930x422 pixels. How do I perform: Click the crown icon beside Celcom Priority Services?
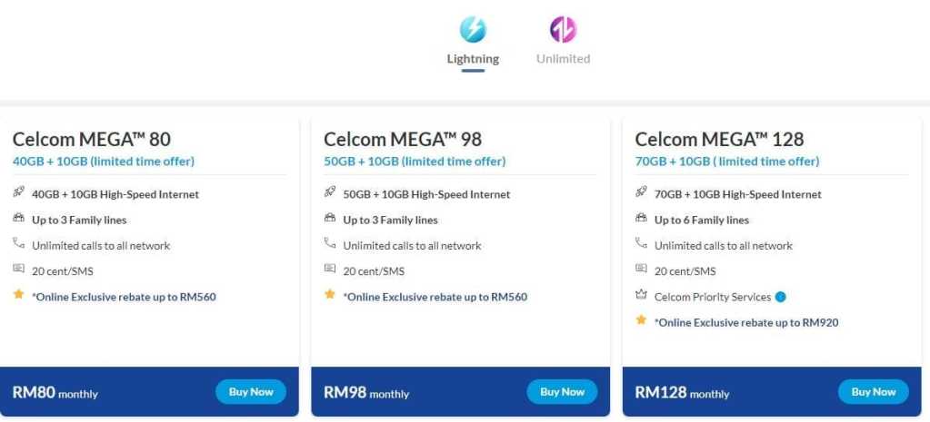(641, 296)
